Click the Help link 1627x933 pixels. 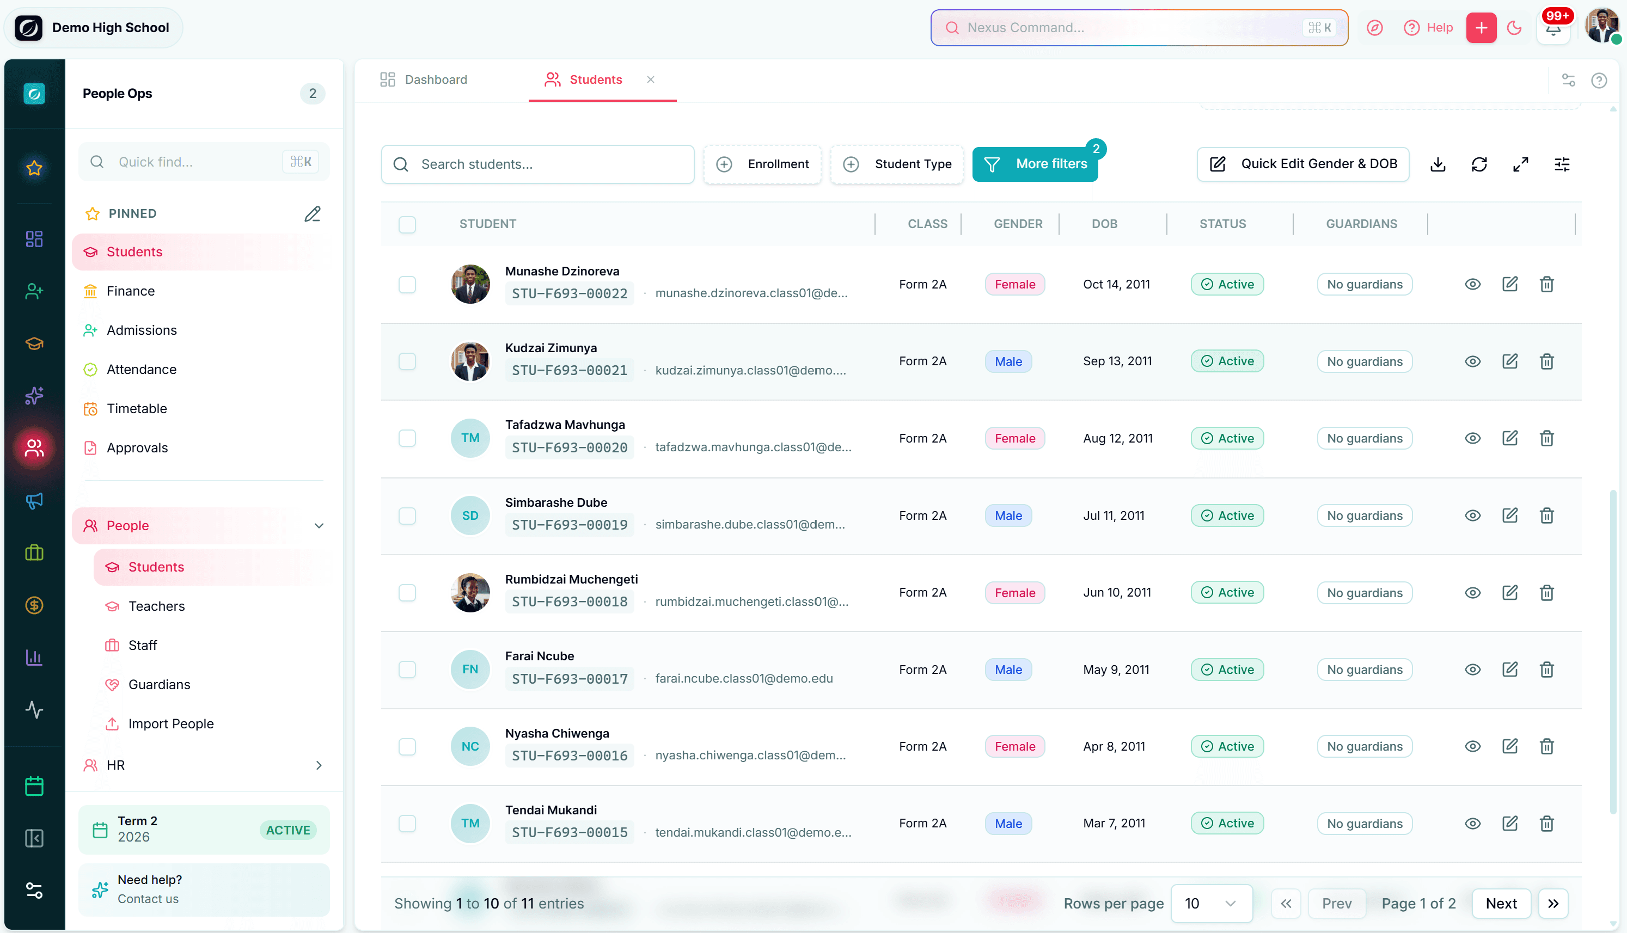(x=1428, y=28)
